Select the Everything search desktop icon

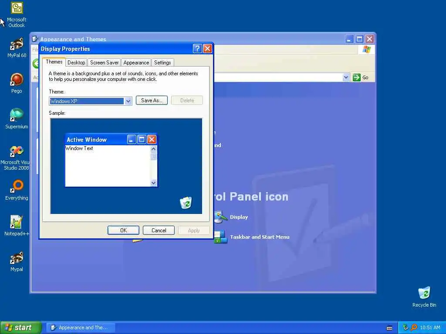pos(17,190)
